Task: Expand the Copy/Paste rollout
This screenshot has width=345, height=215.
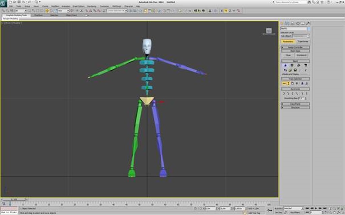Action: point(295,104)
